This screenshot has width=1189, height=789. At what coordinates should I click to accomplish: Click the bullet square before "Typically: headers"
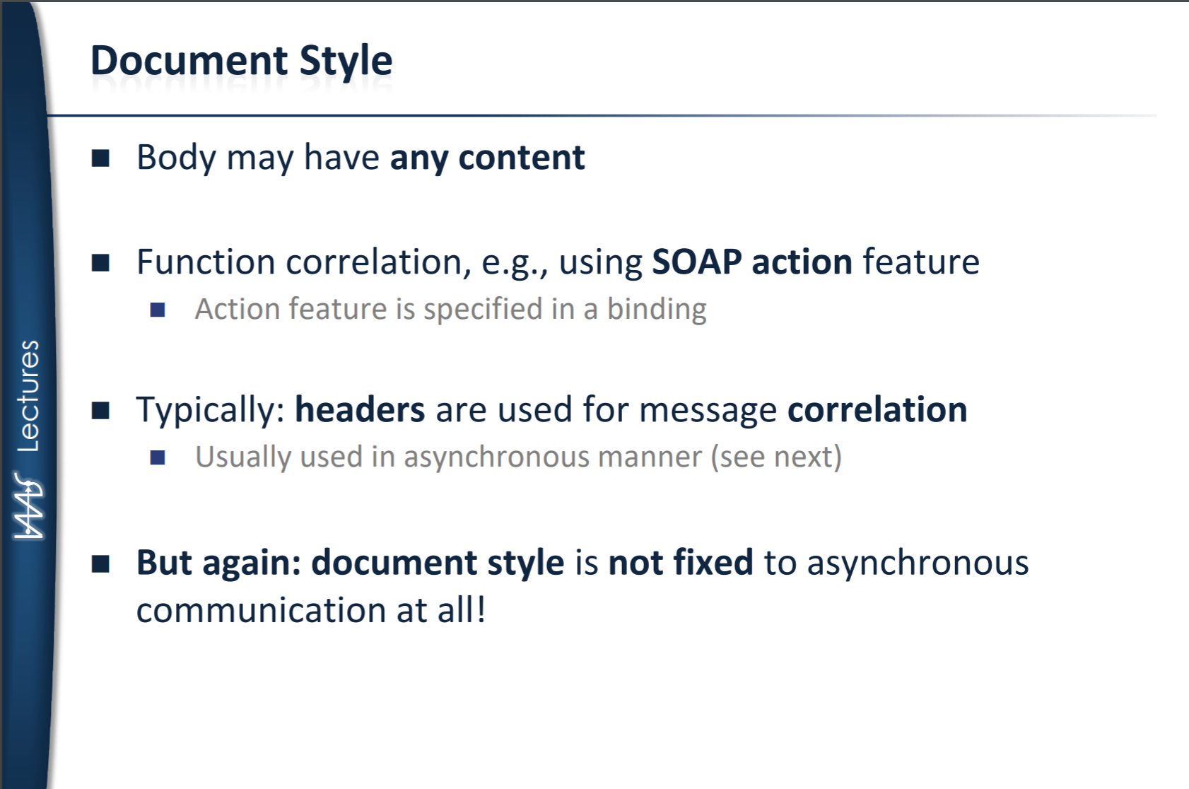click(100, 410)
